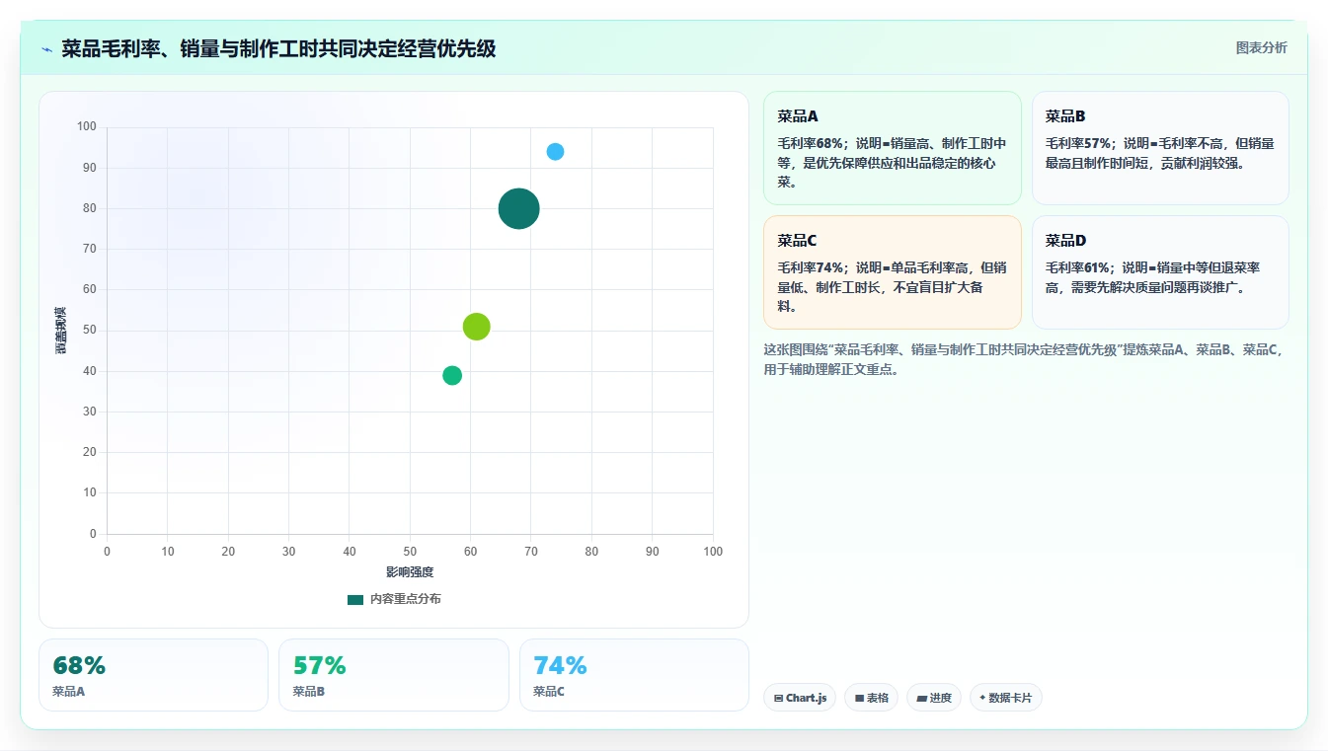
Task: Click the 毛利率57% description text
Action: pos(1160,153)
